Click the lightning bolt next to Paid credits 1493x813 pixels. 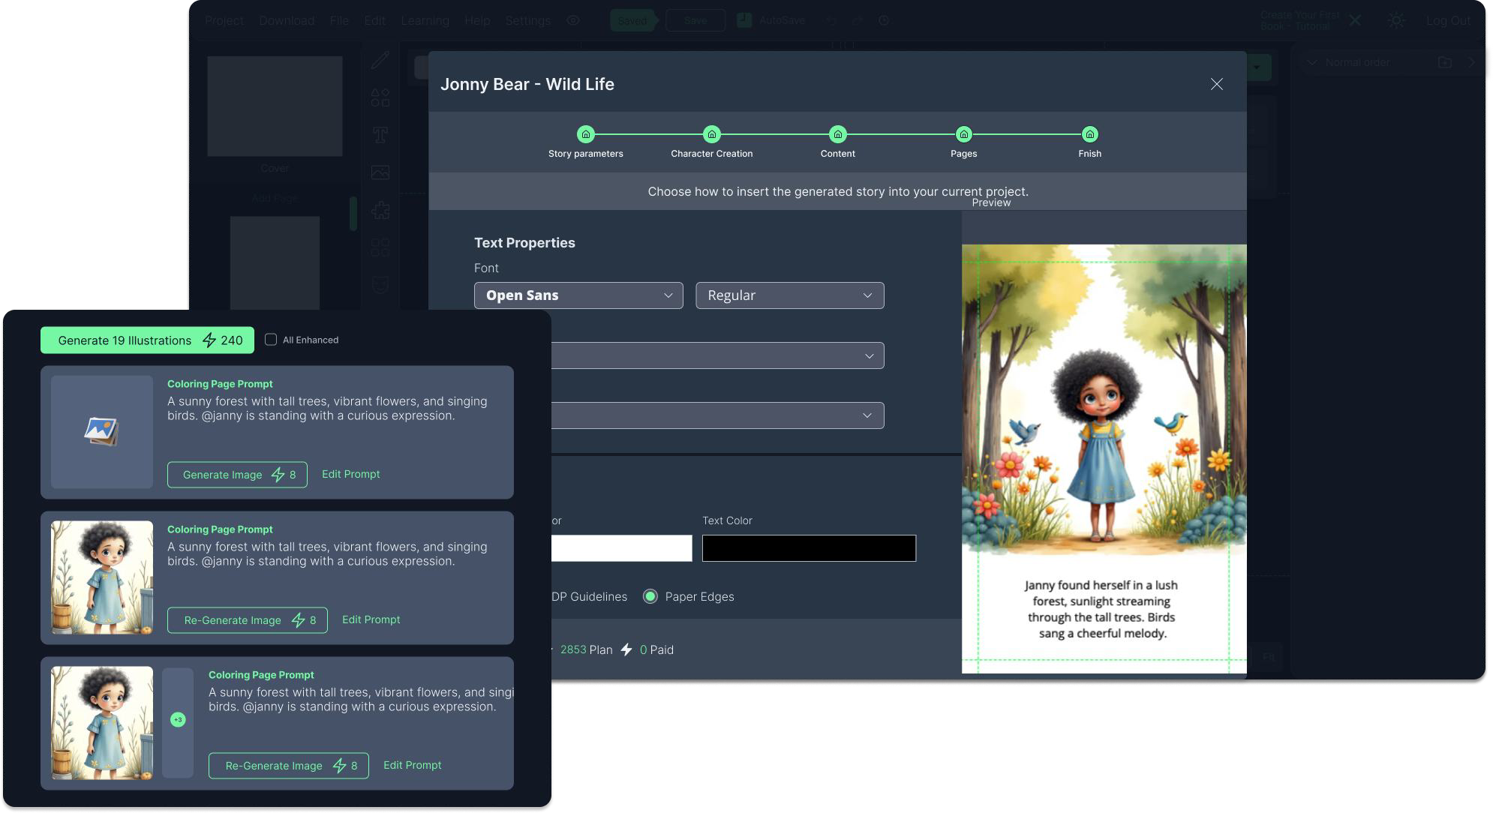click(x=626, y=649)
